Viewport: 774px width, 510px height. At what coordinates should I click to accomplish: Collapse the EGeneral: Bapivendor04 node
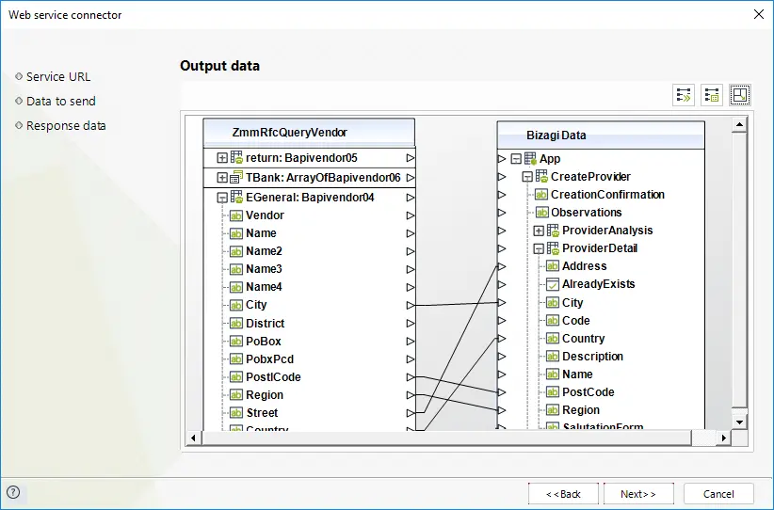[222, 198]
